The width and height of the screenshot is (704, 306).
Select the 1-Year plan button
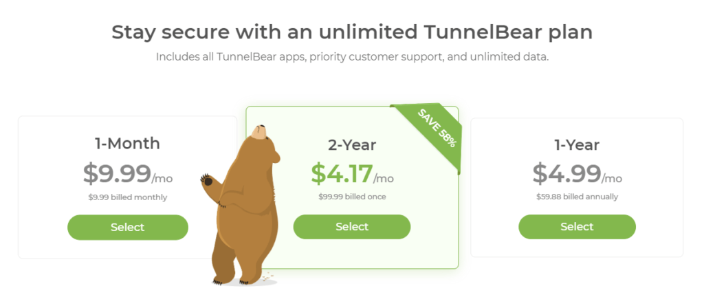coord(577,227)
